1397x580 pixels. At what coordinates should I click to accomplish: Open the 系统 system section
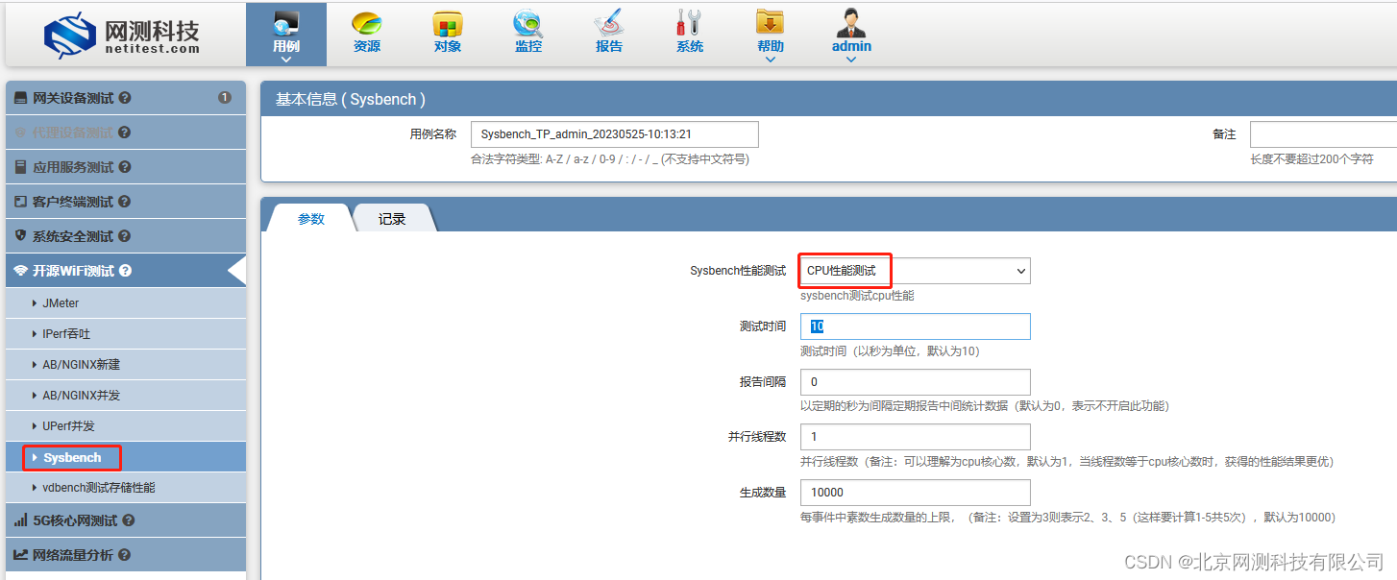click(x=689, y=33)
